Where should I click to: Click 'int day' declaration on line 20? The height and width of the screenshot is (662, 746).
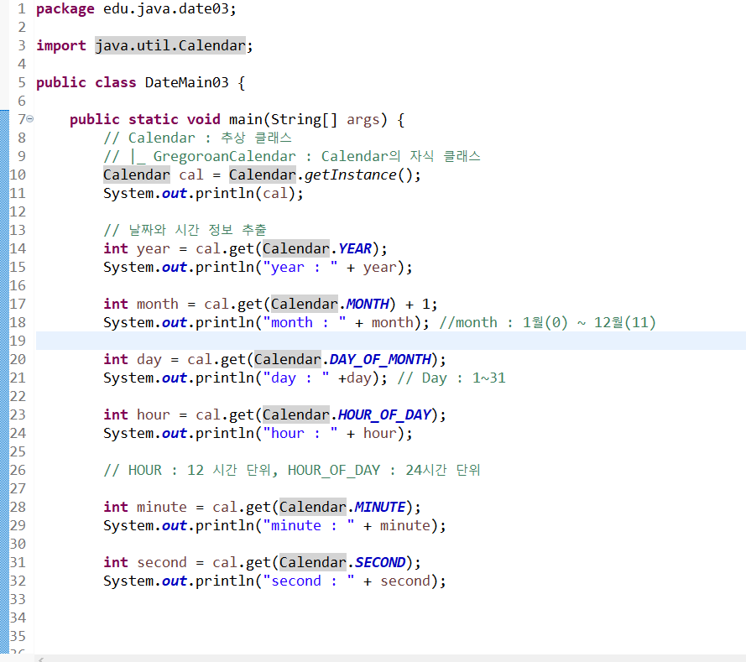133,360
